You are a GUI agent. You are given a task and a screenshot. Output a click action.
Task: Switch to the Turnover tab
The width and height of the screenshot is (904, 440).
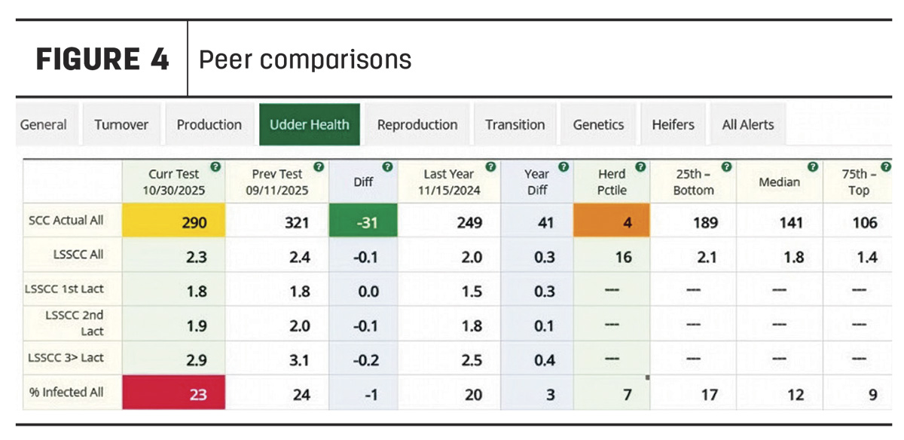click(x=121, y=125)
